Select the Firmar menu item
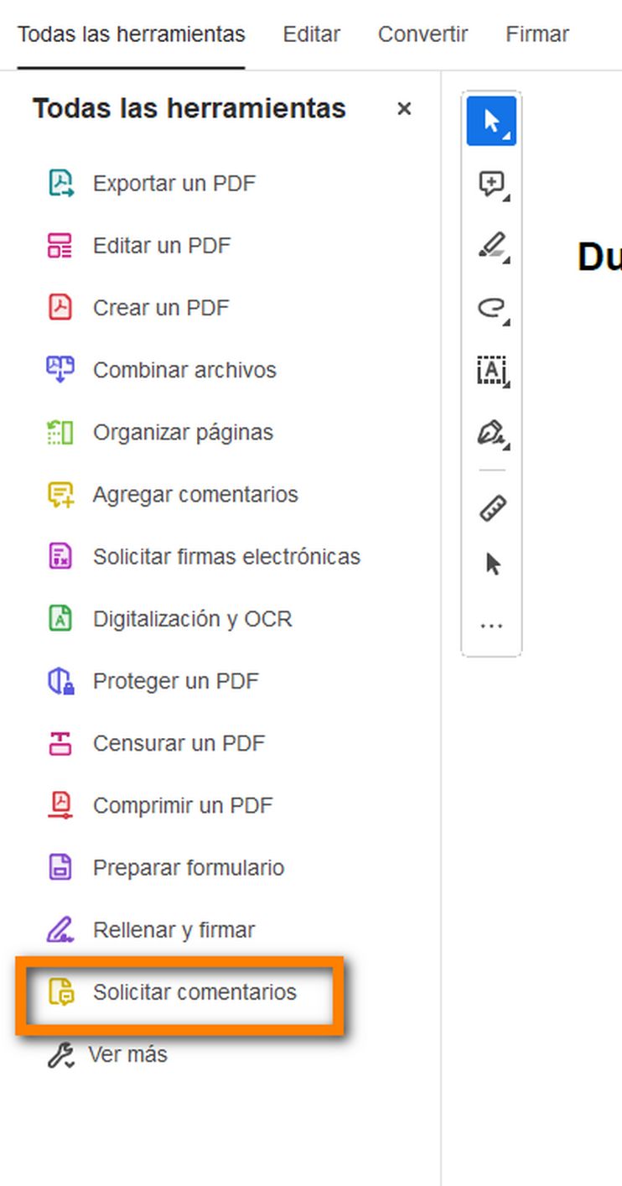Screen dimensions: 622x1186 [x=536, y=34]
